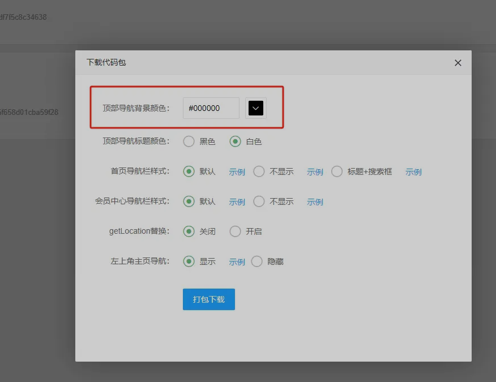Open 示例 link after 会员中心 不显示 option
Viewport: 496px width, 382px height.
click(315, 202)
